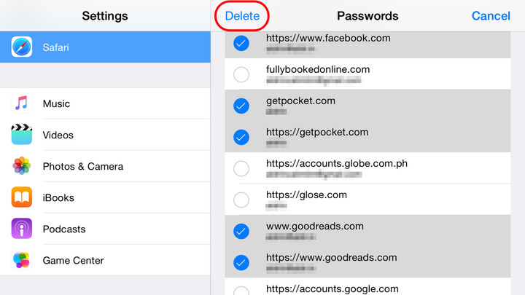Delete the selected passwords

pos(242,16)
